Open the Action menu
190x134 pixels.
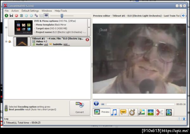tap(15, 11)
